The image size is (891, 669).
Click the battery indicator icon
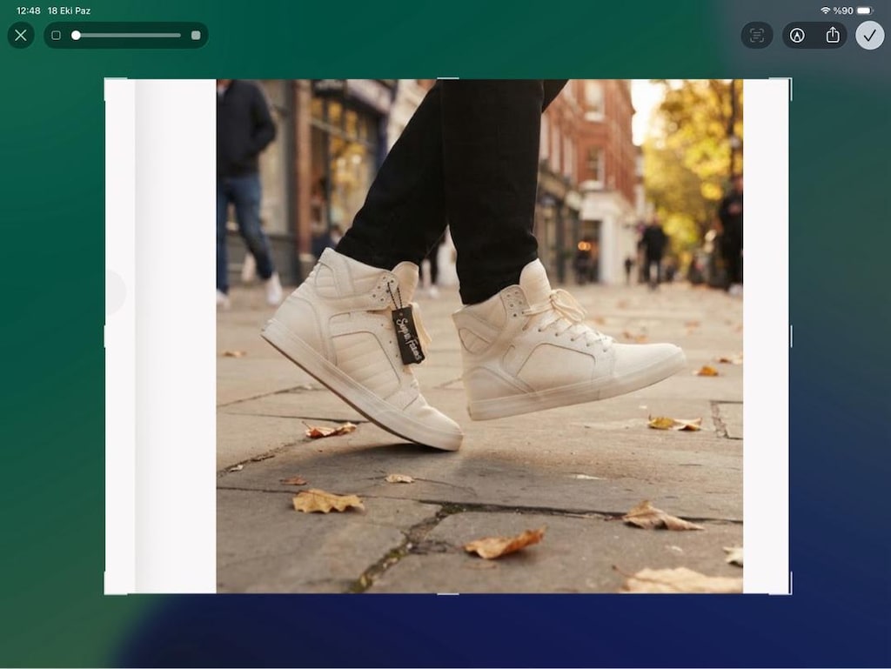865,10
